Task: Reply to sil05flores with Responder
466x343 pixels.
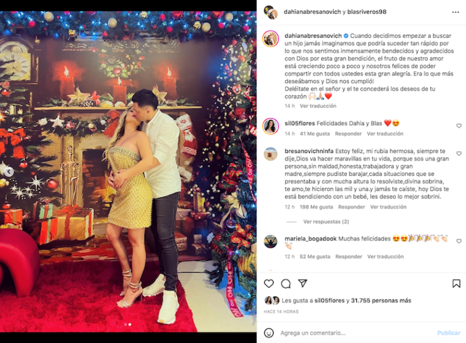Action: point(348,134)
